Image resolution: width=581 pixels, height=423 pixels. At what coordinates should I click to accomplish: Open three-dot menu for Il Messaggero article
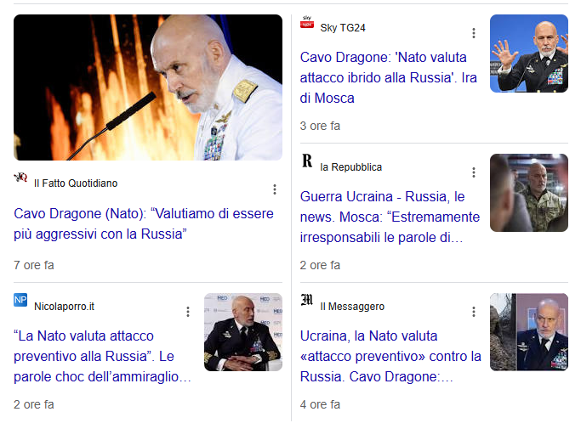coord(474,312)
